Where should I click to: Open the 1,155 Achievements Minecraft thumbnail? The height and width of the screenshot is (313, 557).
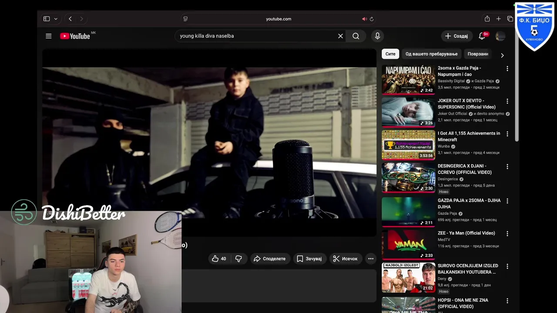(409, 145)
